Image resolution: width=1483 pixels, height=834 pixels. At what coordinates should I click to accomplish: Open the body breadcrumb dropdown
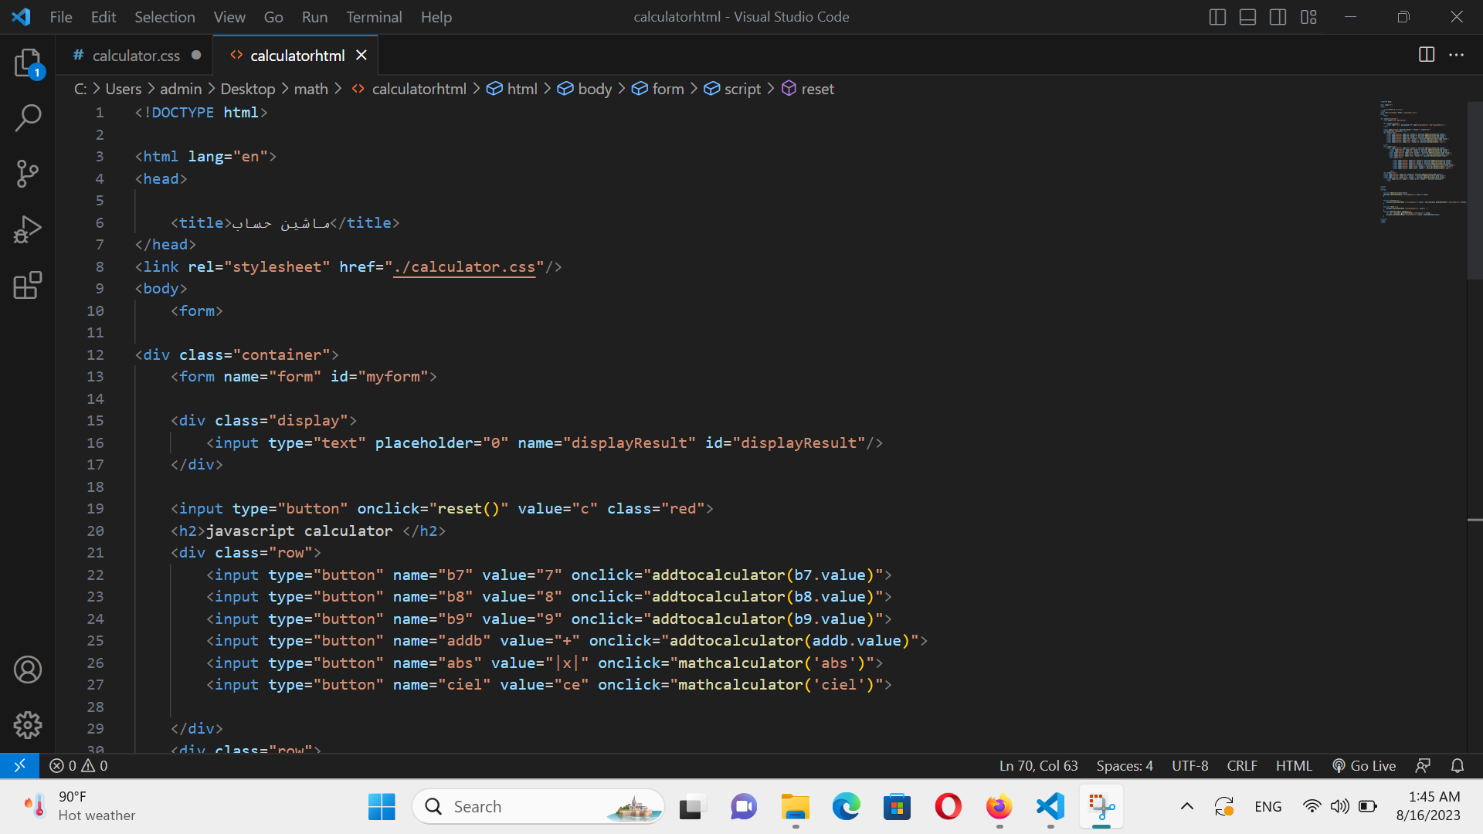tap(585, 89)
